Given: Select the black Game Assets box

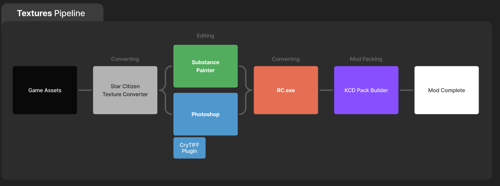Looking at the screenshot, I should point(45,90).
